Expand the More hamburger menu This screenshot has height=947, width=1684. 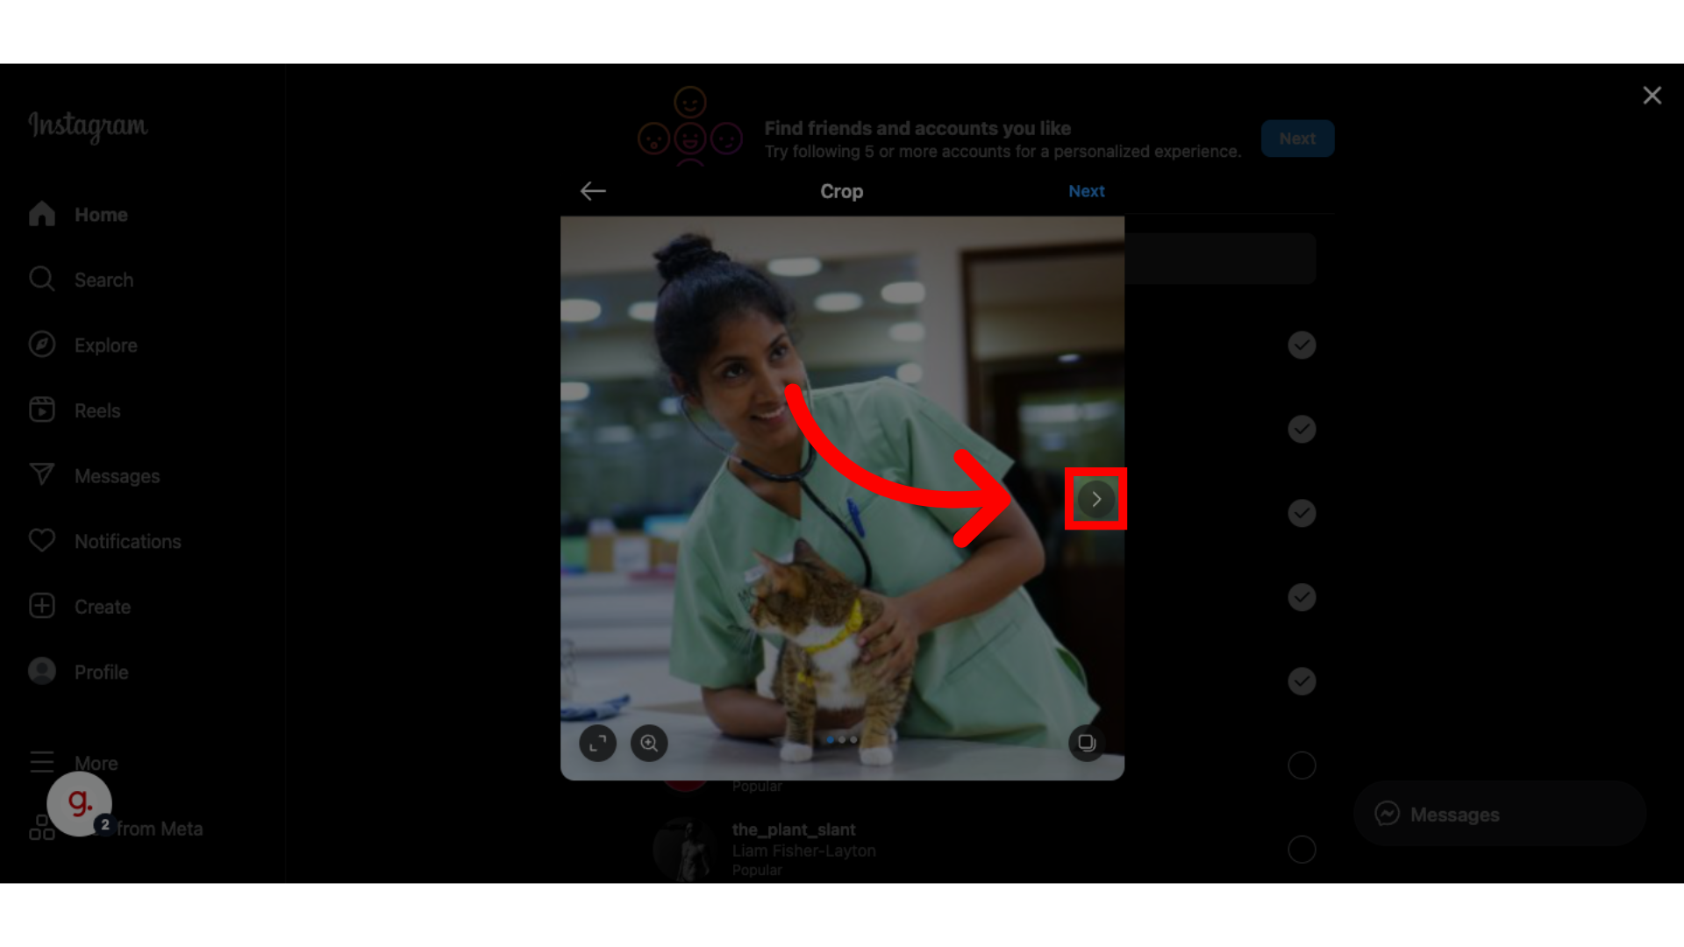(x=42, y=762)
